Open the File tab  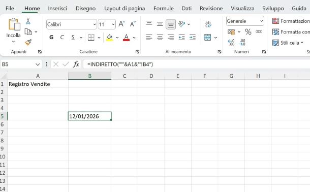(x=10, y=8)
